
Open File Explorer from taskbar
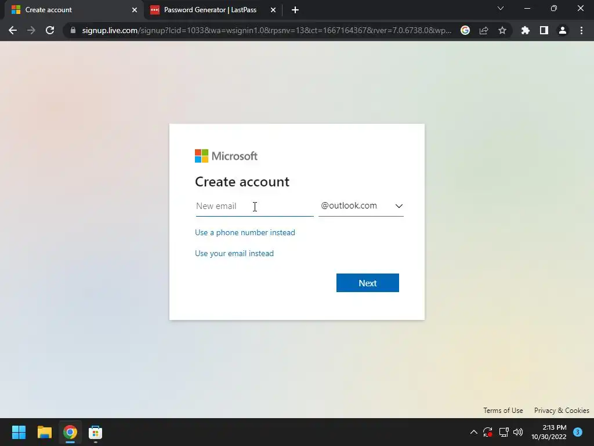pos(44,432)
